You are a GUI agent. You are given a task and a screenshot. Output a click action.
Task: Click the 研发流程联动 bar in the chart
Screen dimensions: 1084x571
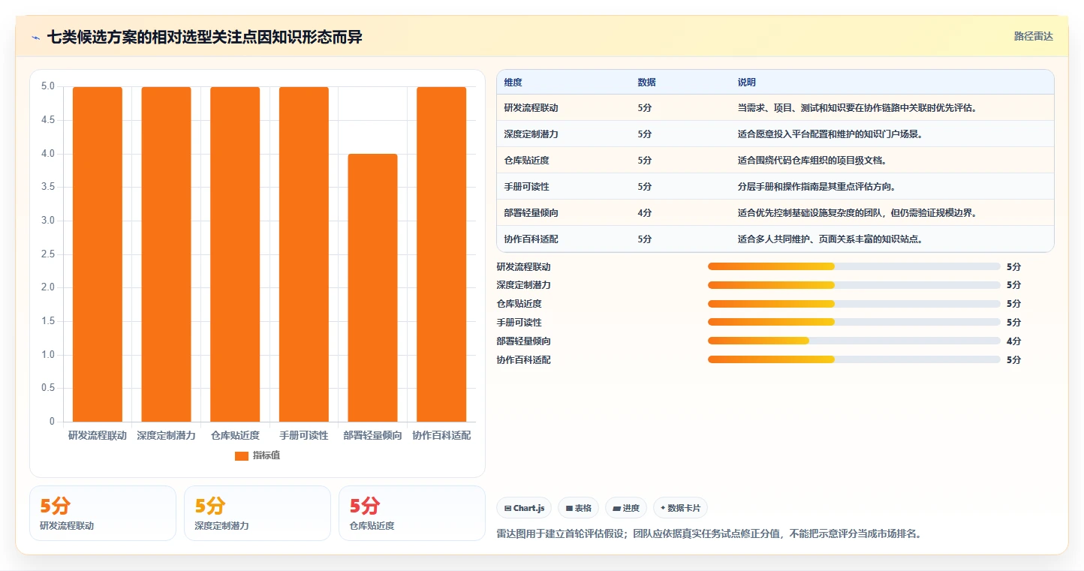pos(98,254)
